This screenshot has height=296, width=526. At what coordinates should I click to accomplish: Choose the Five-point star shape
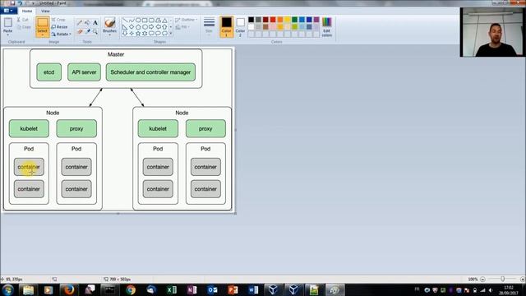[x=138, y=33]
